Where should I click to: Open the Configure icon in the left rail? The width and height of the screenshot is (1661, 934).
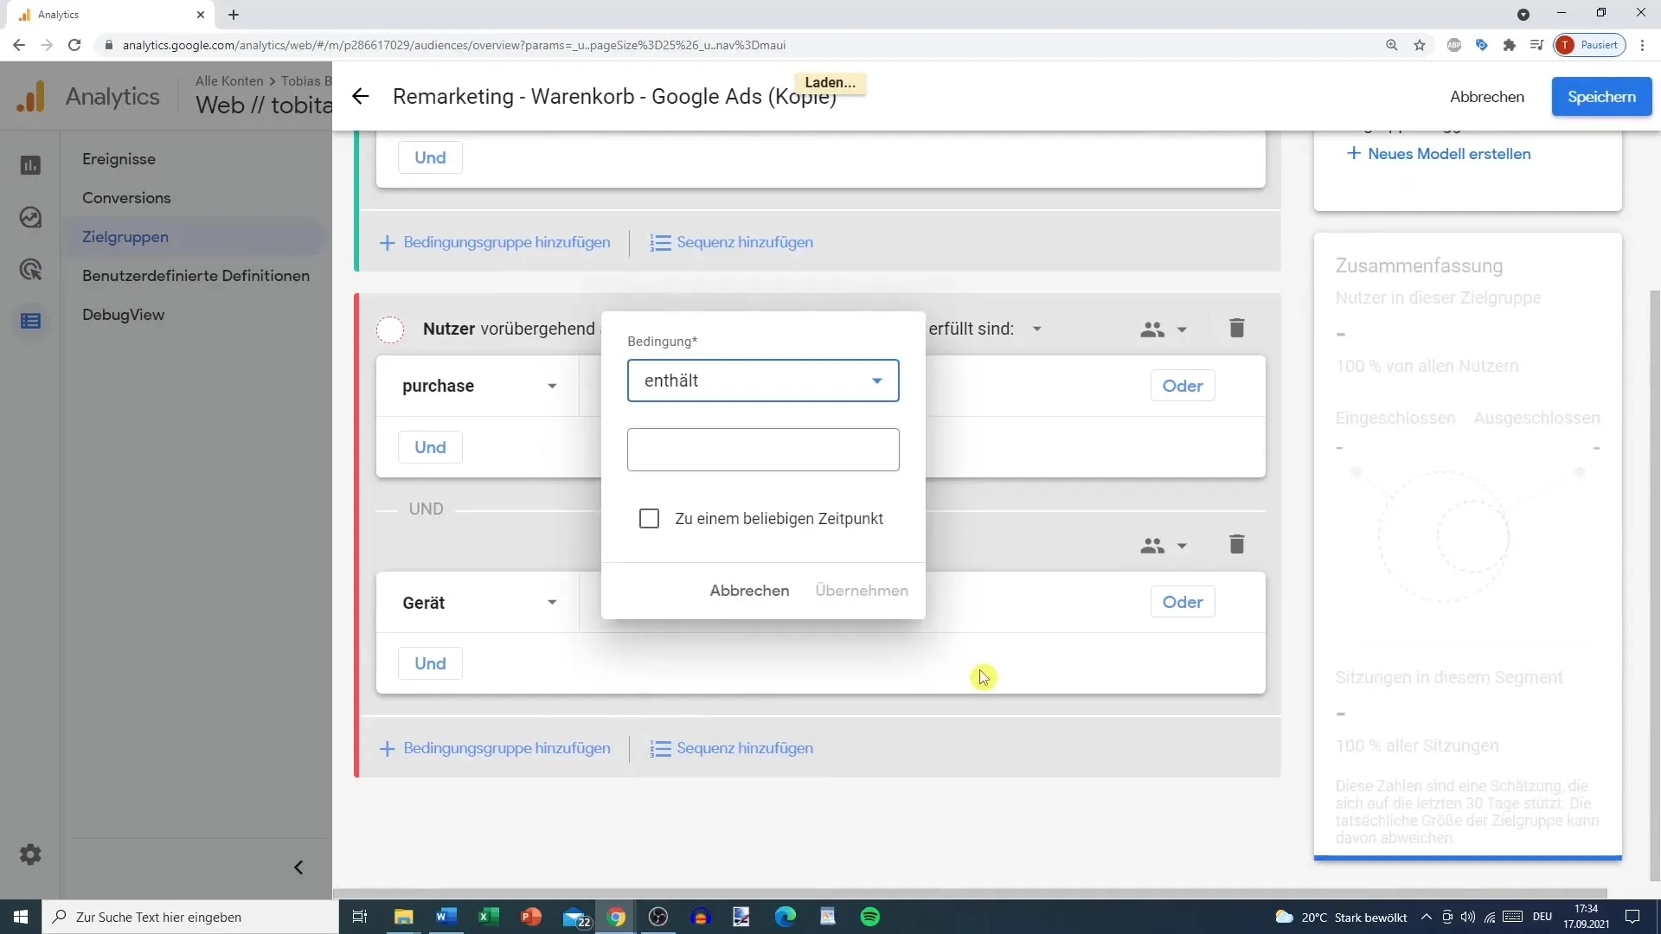[30, 321]
